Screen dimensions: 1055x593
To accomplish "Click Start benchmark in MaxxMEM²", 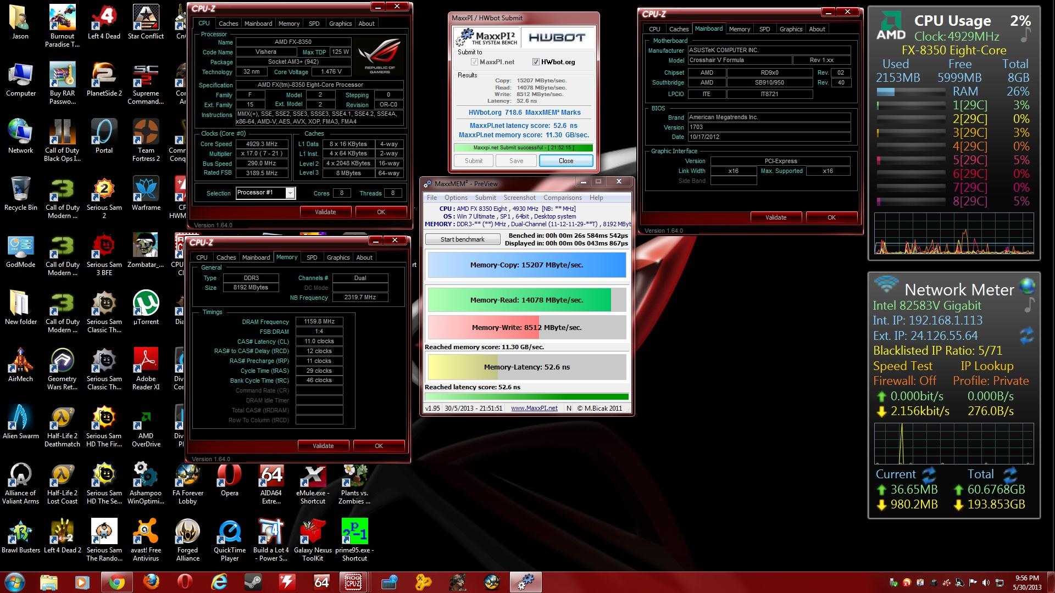I will pyautogui.click(x=463, y=239).
